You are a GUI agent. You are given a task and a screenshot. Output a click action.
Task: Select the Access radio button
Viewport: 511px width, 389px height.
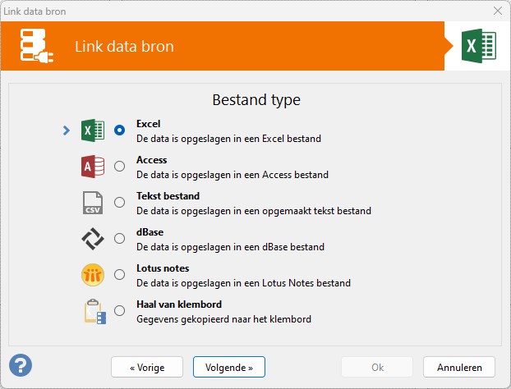click(x=120, y=167)
